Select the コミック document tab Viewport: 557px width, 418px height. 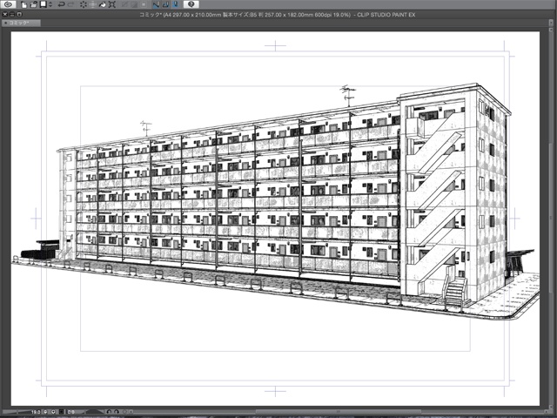point(21,23)
